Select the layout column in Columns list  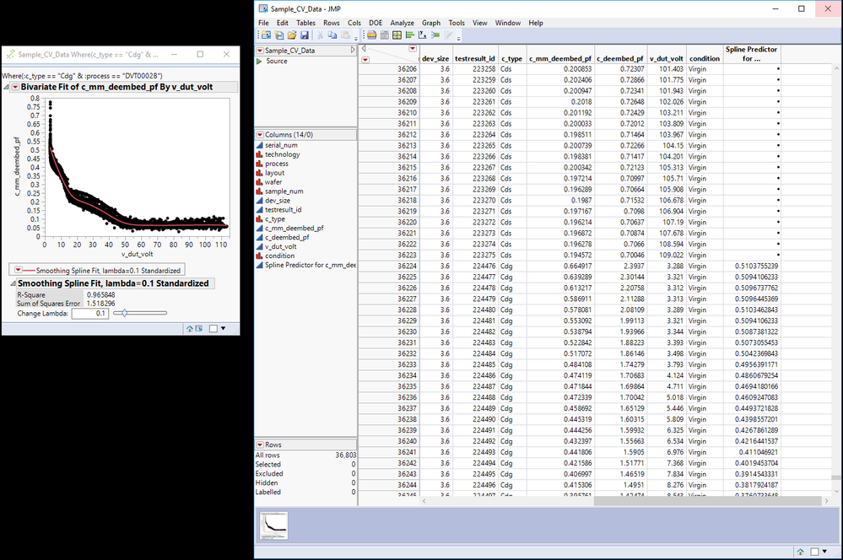point(275,173)
